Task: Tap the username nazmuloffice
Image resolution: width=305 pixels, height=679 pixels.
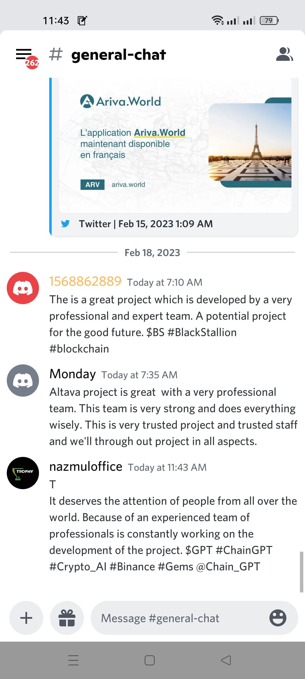Action: point(86,467)
